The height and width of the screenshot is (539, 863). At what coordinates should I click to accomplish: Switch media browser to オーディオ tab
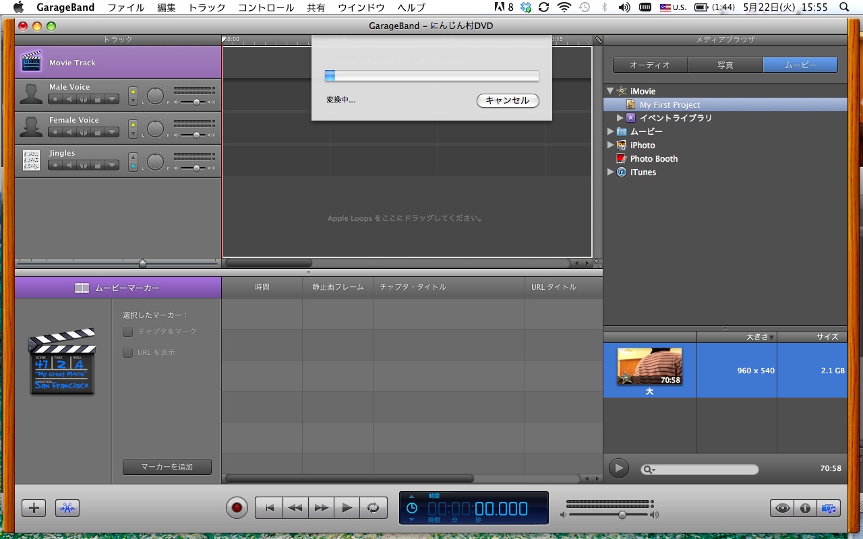(x=650, y=65)
